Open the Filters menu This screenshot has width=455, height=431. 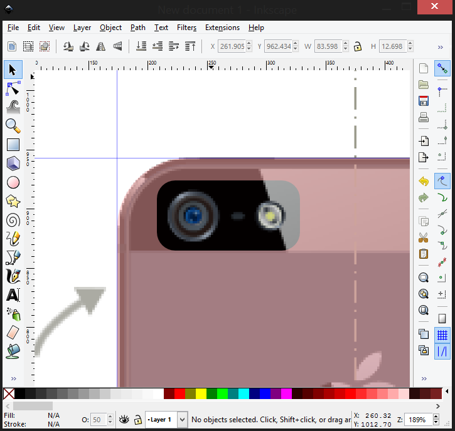coord(186,28)
